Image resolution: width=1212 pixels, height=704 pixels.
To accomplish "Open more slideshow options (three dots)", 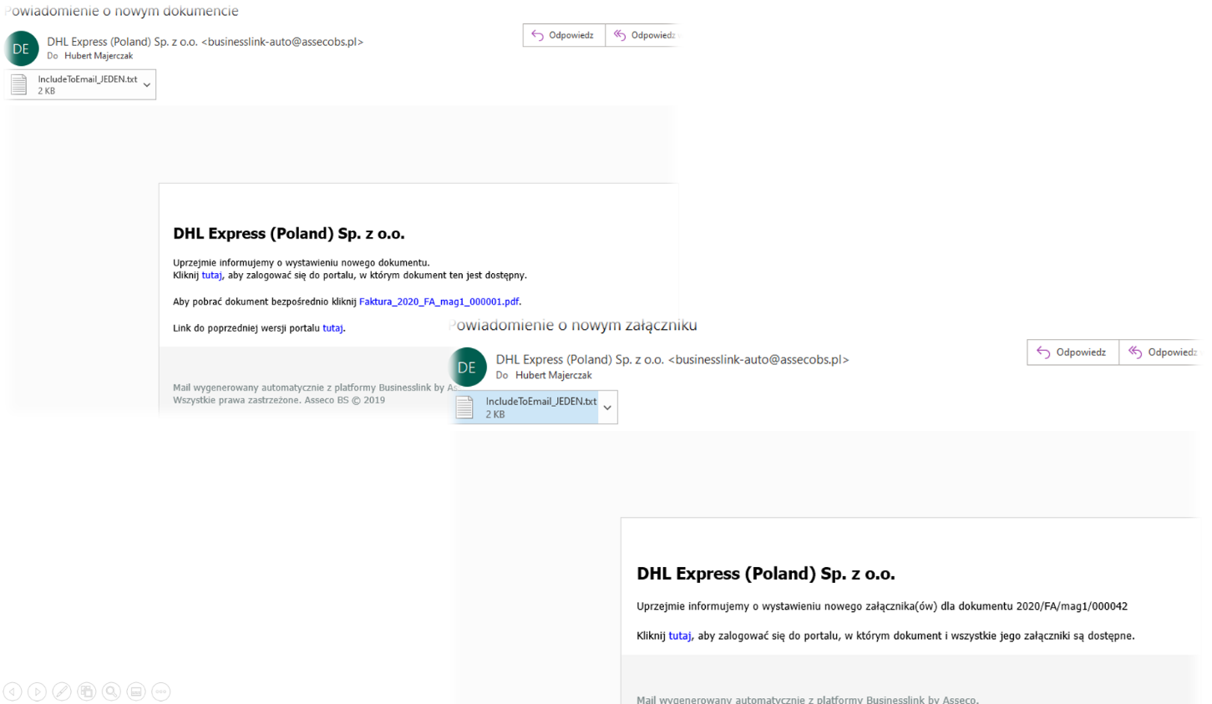I will (161, 691).
